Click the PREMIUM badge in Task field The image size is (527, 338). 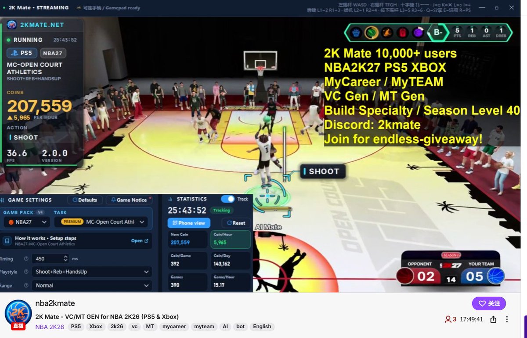coord(72,222)
